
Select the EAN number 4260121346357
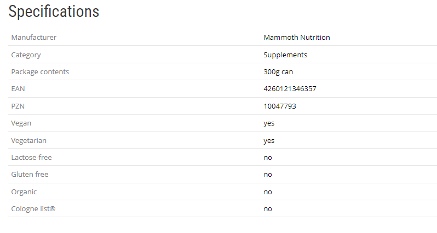(290, 88)
